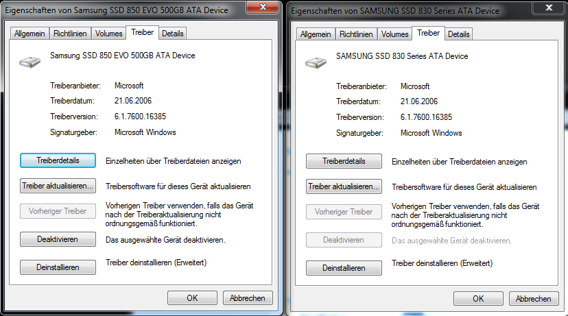Click Treiberdetails in the 850 EVO window
This screenshot has width=568, height=316.
58,160
